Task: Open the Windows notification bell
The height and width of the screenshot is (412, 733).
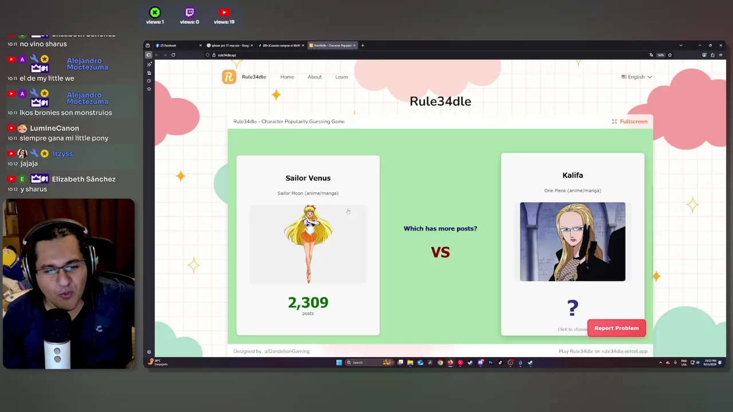Action: point(720,362)
